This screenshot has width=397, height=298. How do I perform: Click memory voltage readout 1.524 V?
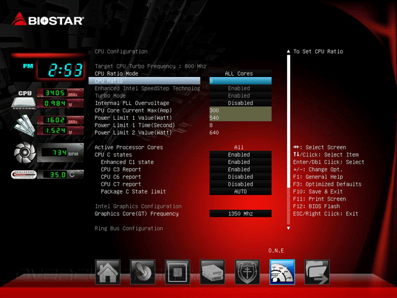coord(60,130)
